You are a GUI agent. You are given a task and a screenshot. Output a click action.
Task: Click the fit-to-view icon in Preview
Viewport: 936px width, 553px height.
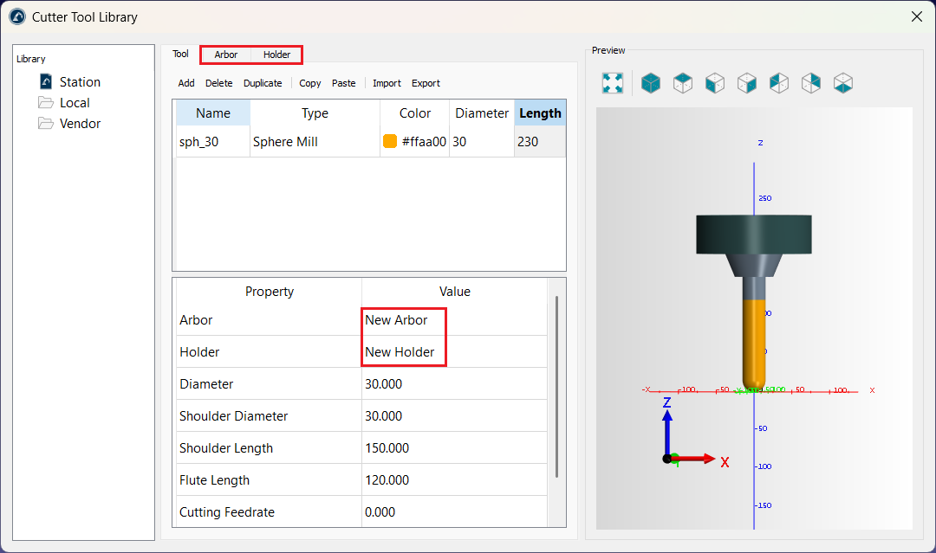coord(613,83)
